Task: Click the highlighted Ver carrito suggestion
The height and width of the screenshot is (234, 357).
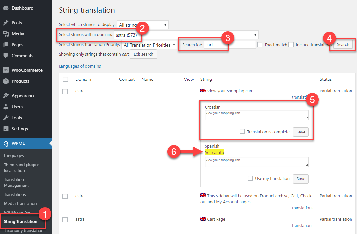Action: [214, 152]
